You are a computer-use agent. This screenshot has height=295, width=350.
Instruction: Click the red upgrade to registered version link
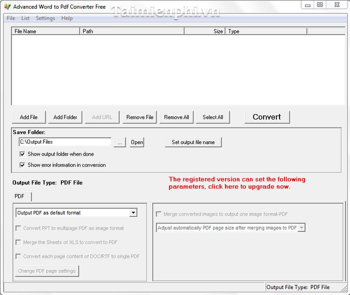click(237, 183)
